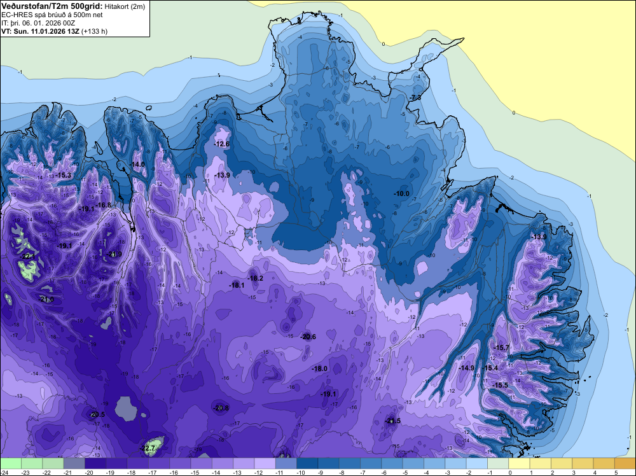Screen dimensions: 636x476
Task: Click the 'Hitakort (2m)' label in header
Action: [x=123, y=6]
